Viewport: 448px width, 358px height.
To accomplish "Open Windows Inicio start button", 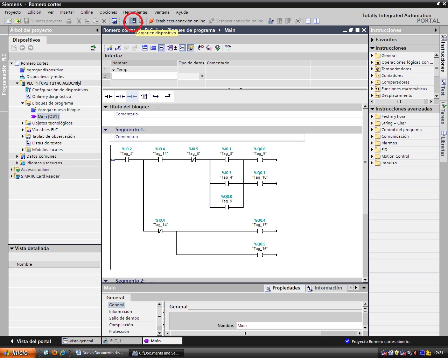I will (x=17, y=353).
